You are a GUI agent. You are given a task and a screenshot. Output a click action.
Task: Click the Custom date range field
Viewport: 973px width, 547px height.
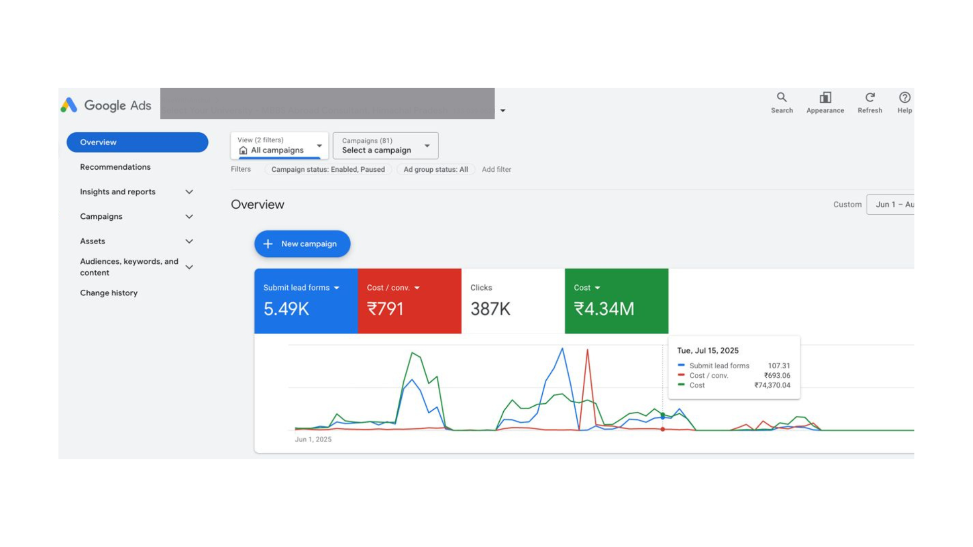tap(890, 205)
